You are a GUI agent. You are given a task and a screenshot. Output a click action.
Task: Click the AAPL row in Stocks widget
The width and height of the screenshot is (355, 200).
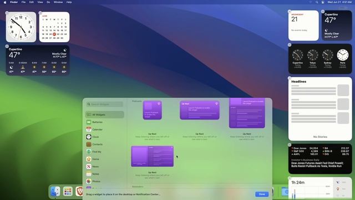tap(305, 154)
